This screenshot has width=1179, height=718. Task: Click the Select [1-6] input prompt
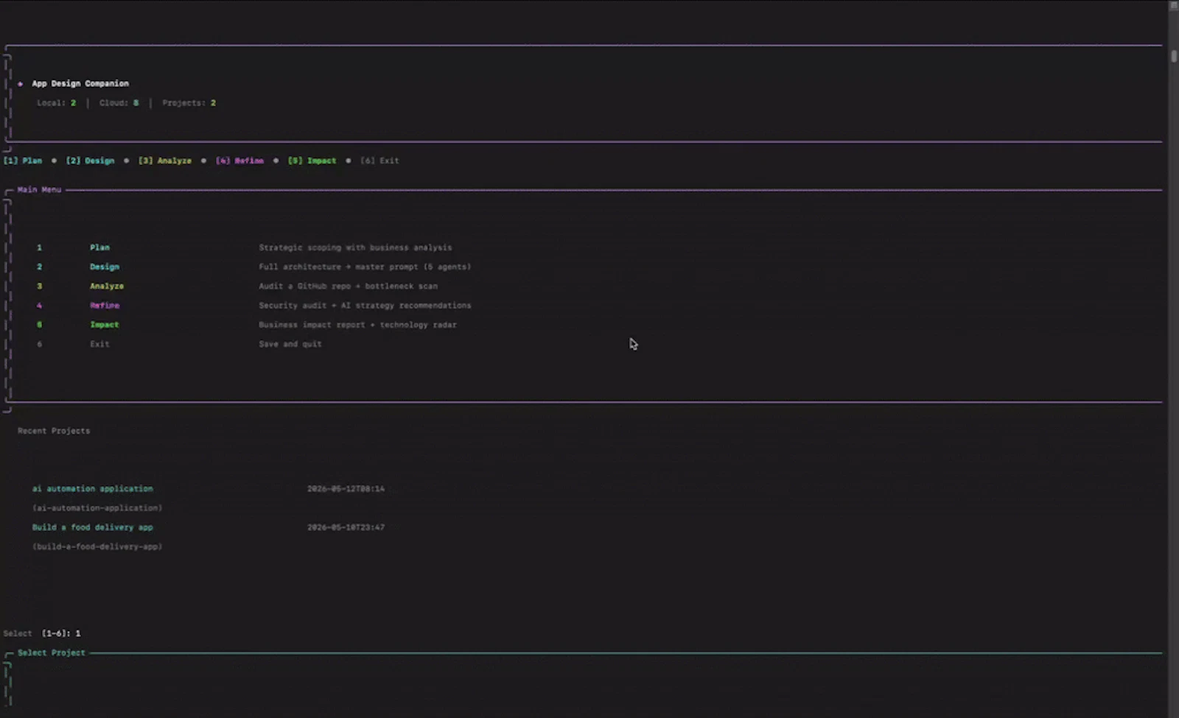pyautogui.click(x=42, y=633)
